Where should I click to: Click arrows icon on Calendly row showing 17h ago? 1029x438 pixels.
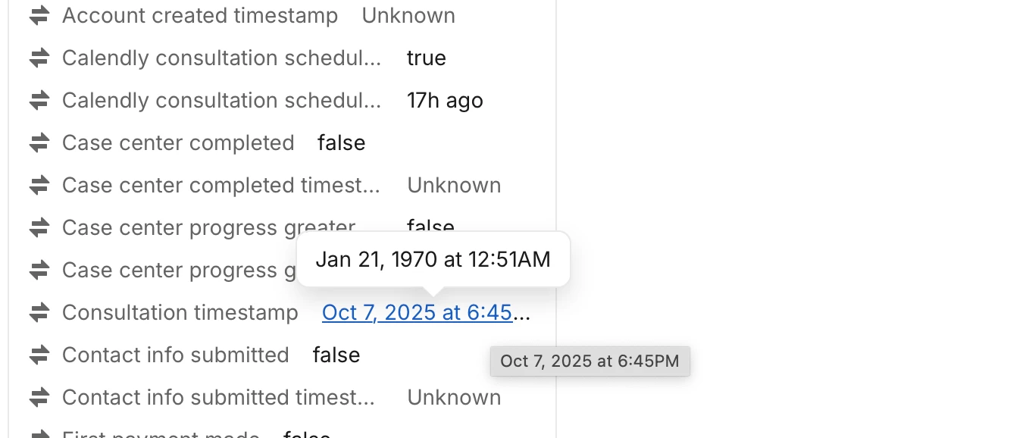[39, 101]
